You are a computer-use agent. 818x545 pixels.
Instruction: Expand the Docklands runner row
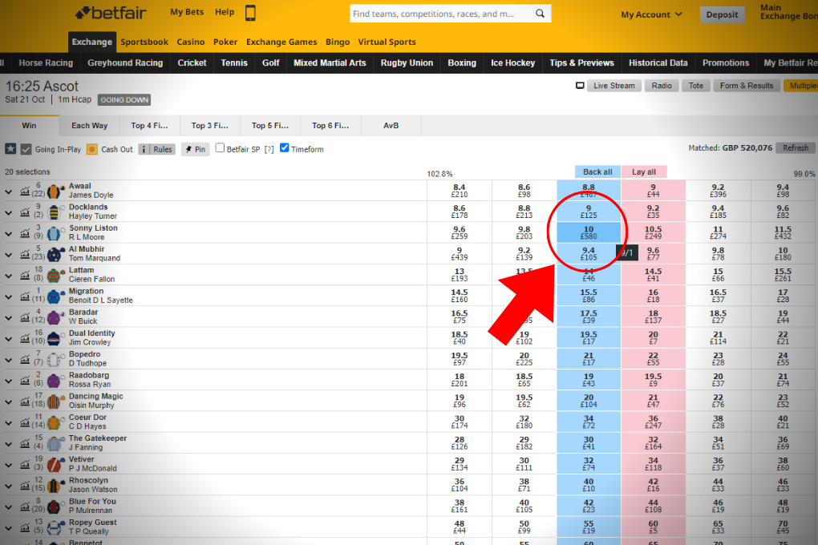8,212
